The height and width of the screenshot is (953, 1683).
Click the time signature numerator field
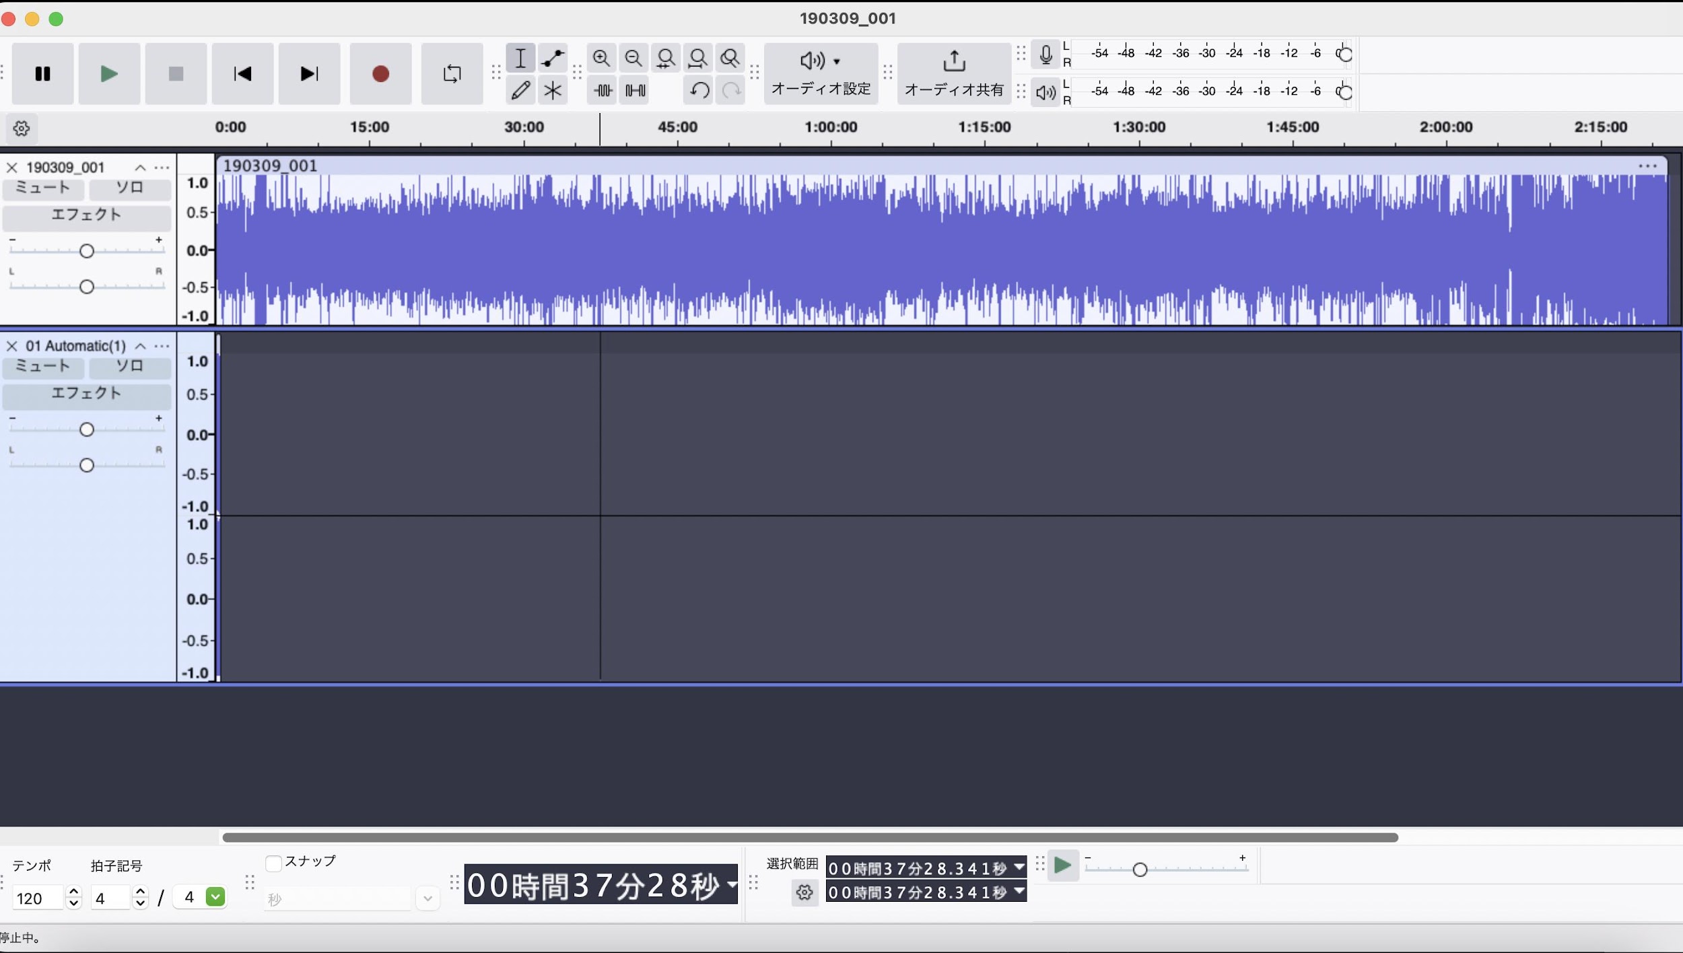coord(111,898)
